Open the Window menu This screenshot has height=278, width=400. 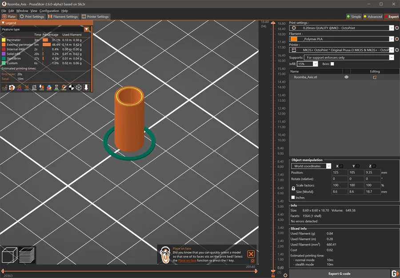[22, 11]
